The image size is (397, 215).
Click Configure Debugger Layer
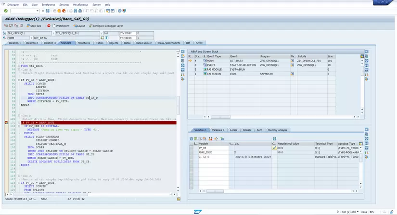pyautogui.click(x=105, y=25)
